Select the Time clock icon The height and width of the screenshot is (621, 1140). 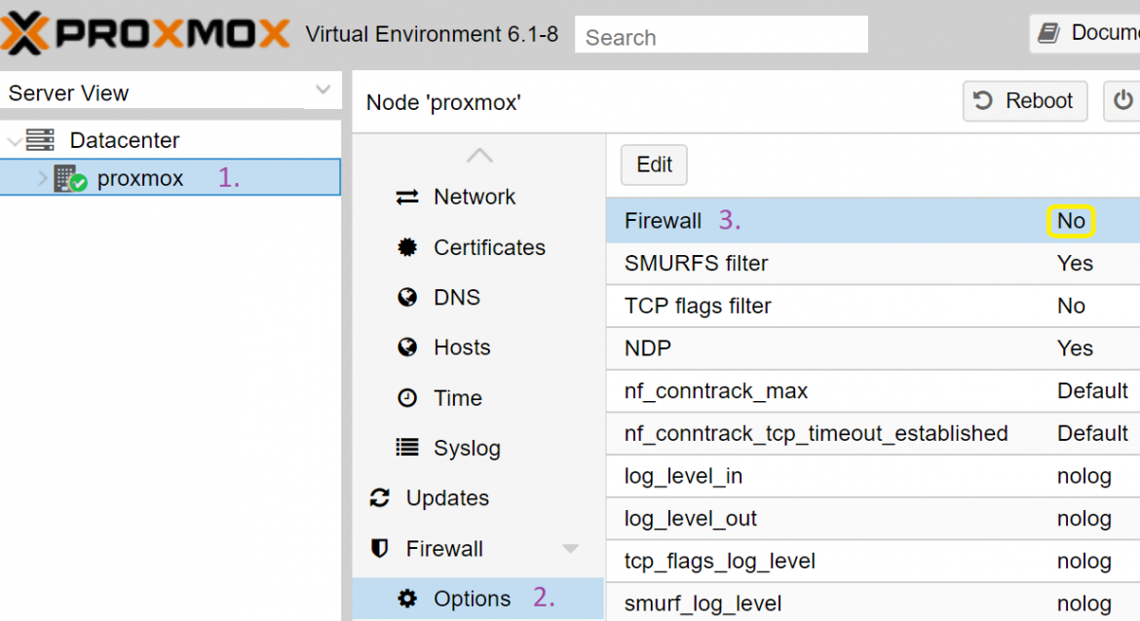(407, 397)
